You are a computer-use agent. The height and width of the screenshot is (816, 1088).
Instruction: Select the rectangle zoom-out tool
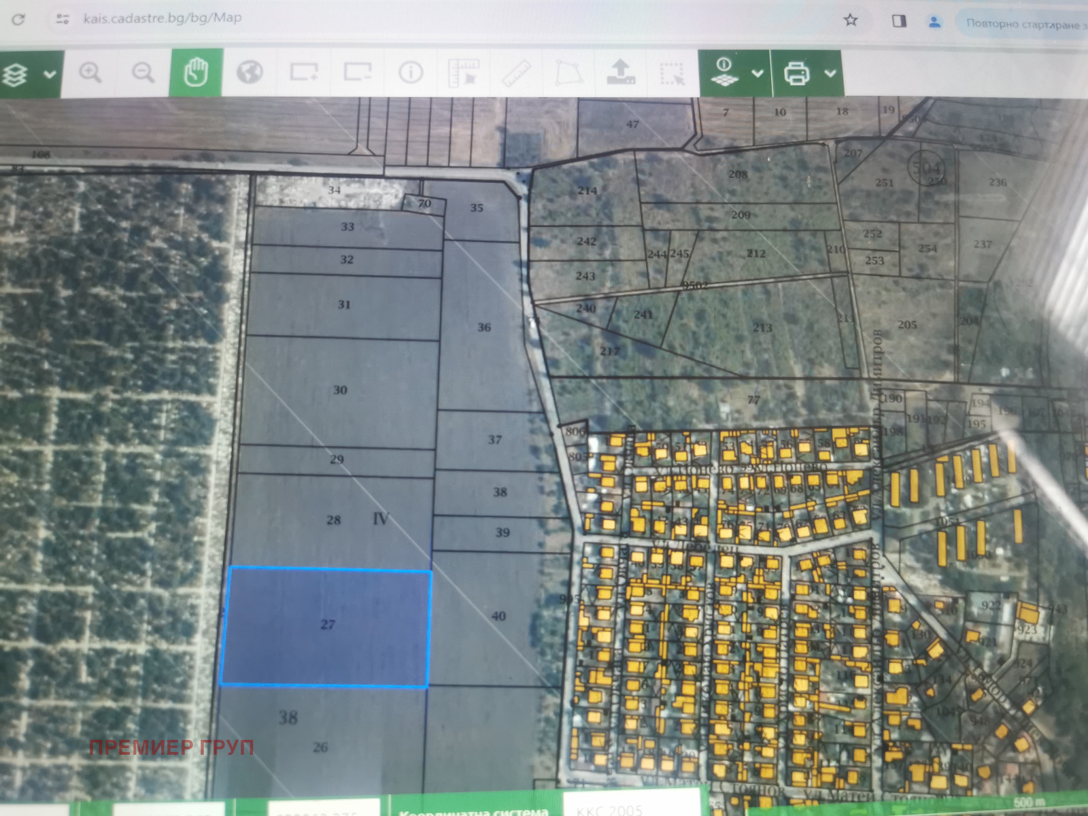click(357, 72)
